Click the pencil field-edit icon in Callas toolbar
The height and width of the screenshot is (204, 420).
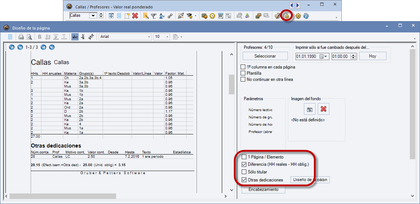(146, 16)
